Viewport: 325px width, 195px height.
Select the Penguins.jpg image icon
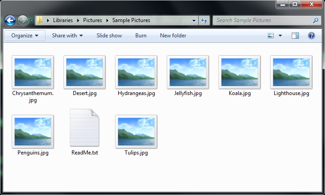click(33, 132)
